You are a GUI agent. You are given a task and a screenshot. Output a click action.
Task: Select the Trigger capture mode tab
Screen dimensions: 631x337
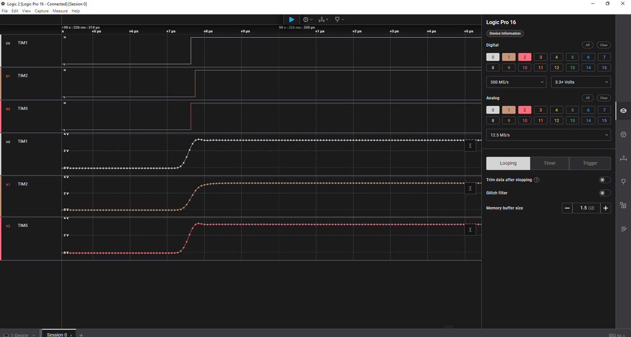pyautogui.click(x=590, y=163)
